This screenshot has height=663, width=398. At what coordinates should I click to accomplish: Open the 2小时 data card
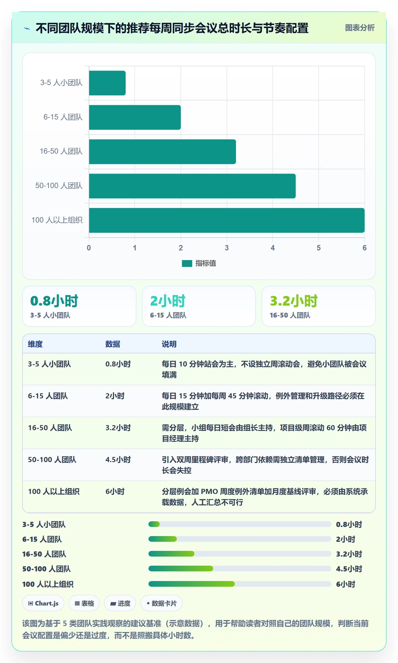tap(199, 306)
